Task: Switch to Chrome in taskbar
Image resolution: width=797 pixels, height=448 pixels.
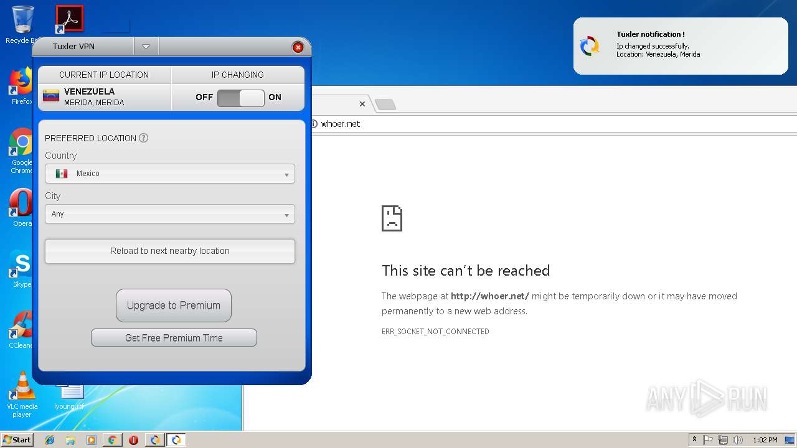Action: pos(112,440)
